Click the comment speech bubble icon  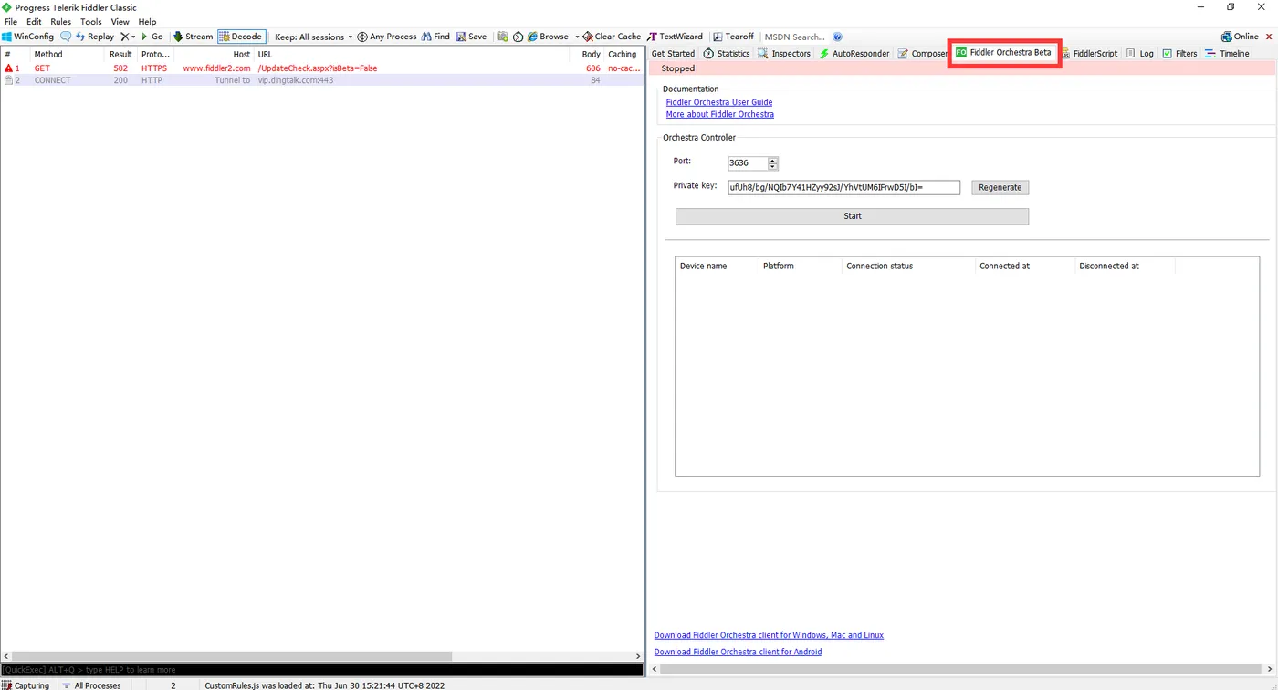point(66,37)
